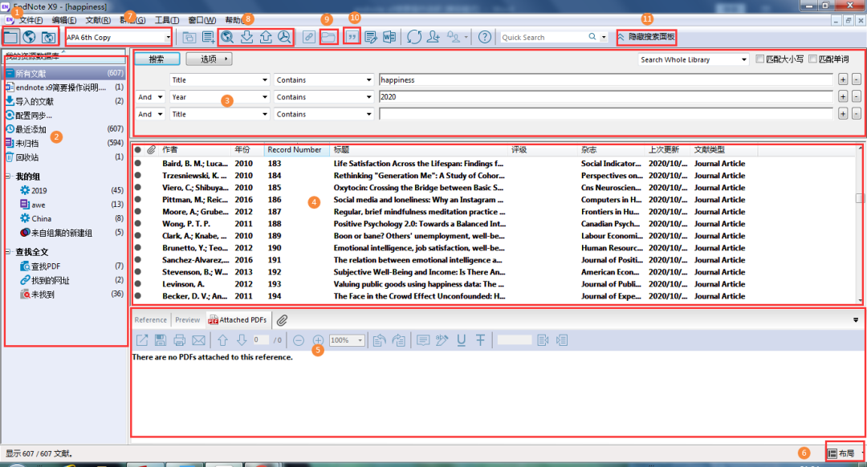Click the PDF underline text icon
Image resolution: width=867 pixels, height=467 pixels.
click(x=461, y=340)
